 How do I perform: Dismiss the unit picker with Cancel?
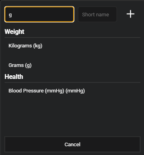72,144
